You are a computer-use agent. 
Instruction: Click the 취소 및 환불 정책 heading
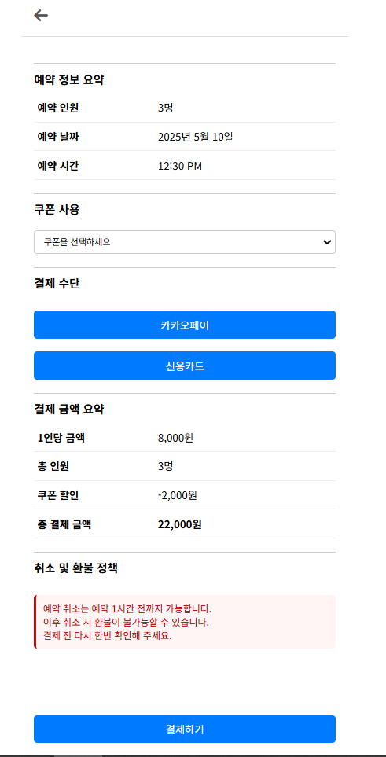pos(75,568)
